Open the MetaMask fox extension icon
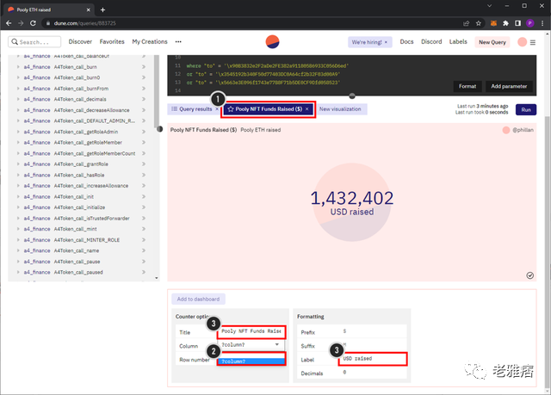This screenshot has width=551, height=395. click(493, 23)
